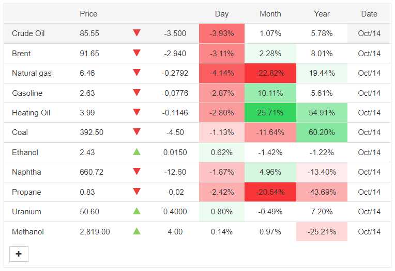Click the 25.71% month change cell

pyautogui.click(x=270, y=113)
